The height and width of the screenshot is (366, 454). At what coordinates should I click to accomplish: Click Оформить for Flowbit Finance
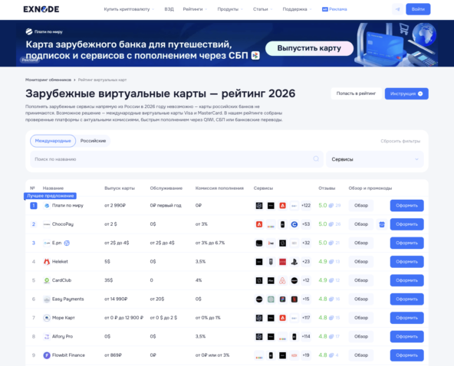(x=406, y=355)
